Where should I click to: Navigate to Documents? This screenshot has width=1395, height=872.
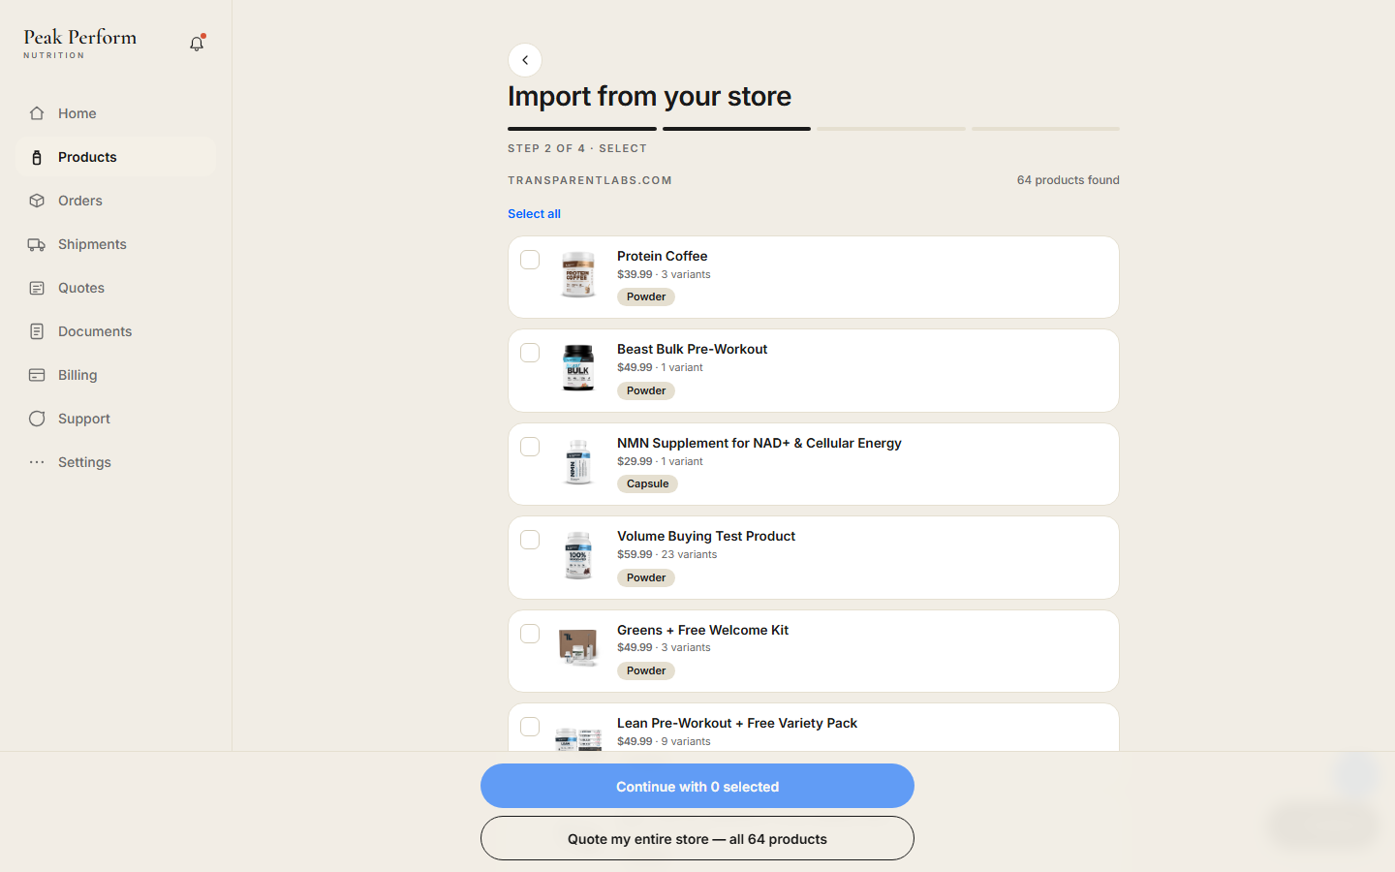point(115,331)
